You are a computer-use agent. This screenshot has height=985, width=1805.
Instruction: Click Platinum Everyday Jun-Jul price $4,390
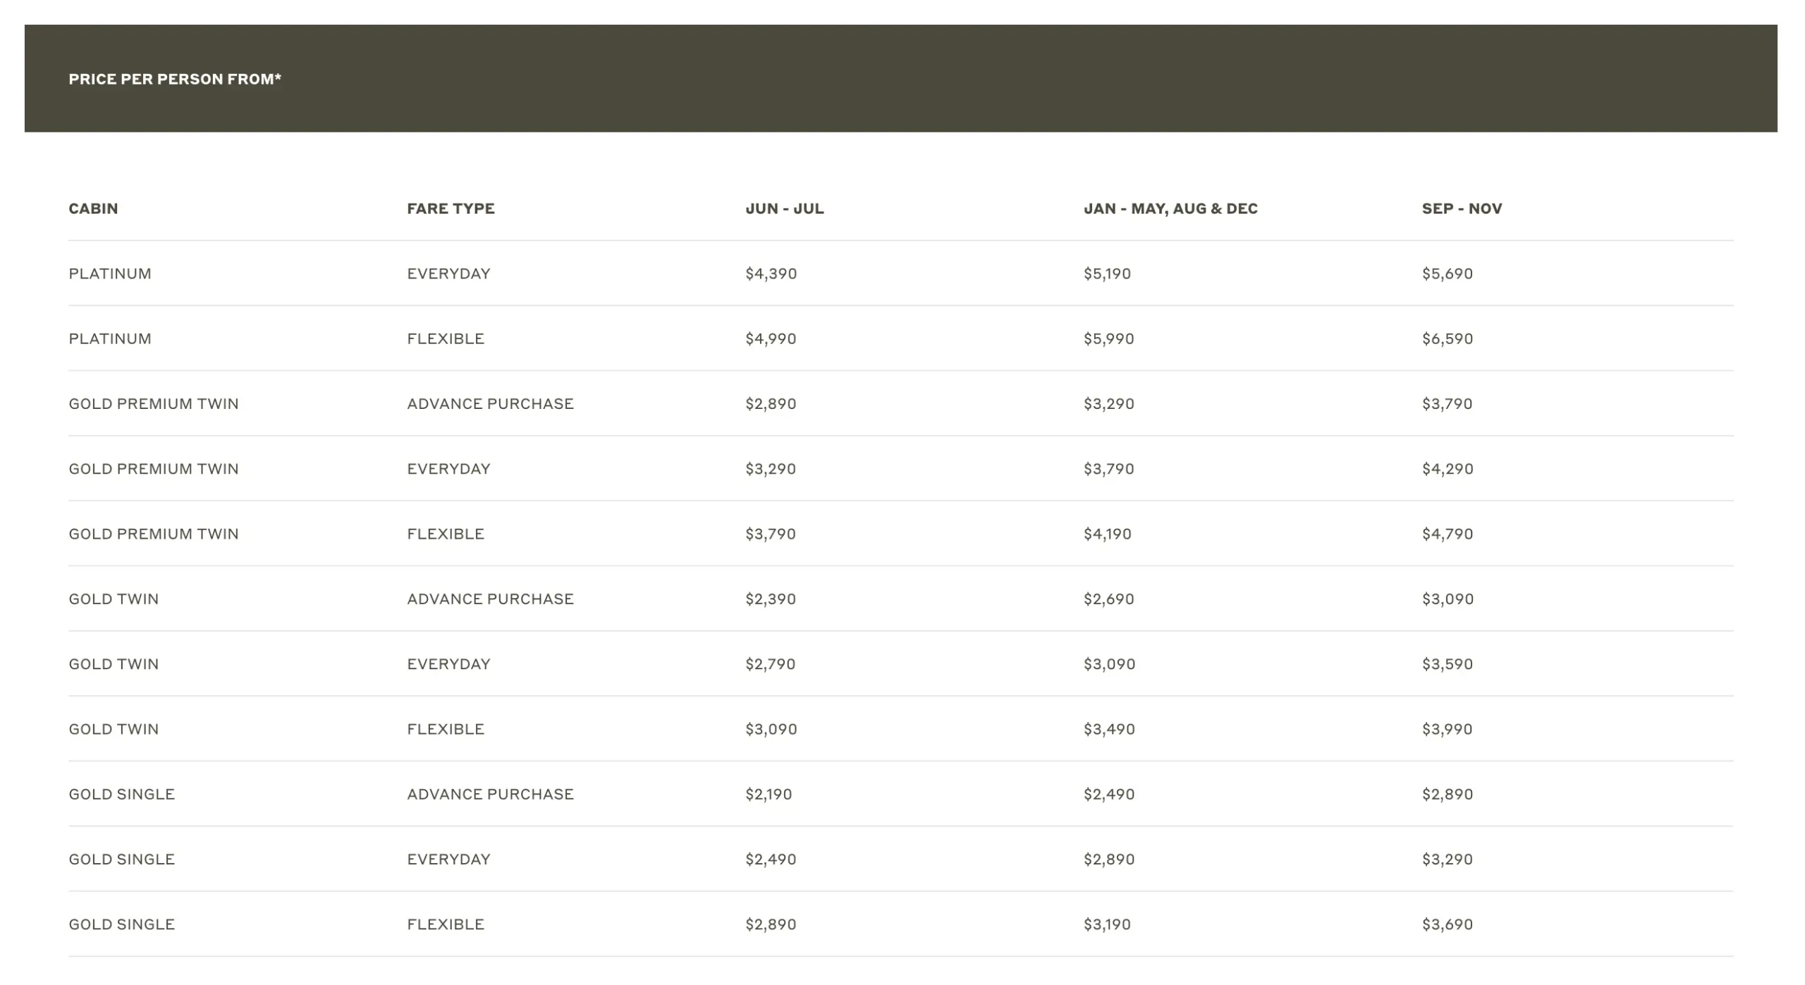point(771,274)
